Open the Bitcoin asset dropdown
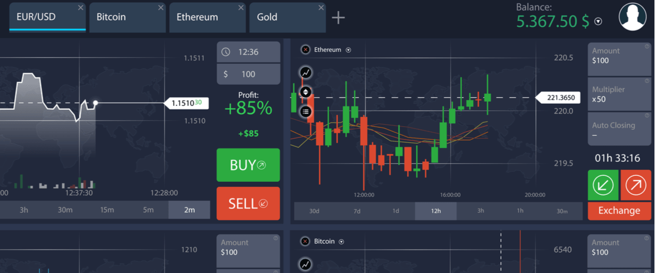The image size is (655, 273). pos(342,241)
